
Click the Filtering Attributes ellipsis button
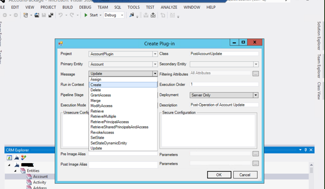pyautogui.click(x=255, y=74)
